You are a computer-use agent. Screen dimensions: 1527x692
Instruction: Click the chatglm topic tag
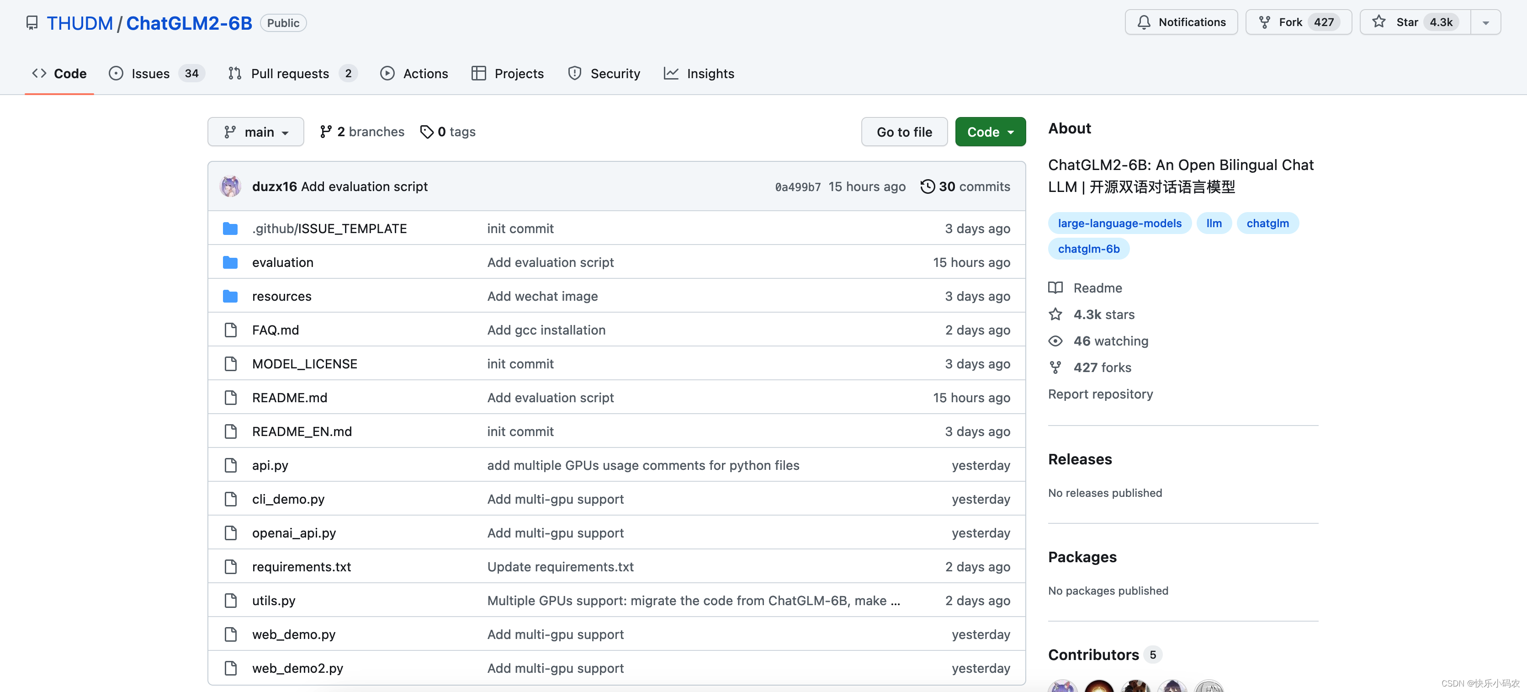click(1267, 224)
